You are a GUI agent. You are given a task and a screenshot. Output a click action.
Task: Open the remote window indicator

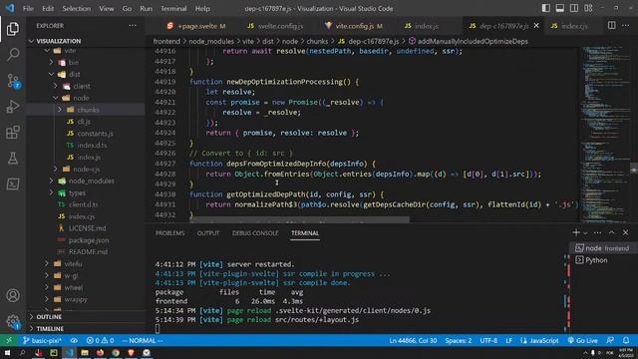pos(9,340)
